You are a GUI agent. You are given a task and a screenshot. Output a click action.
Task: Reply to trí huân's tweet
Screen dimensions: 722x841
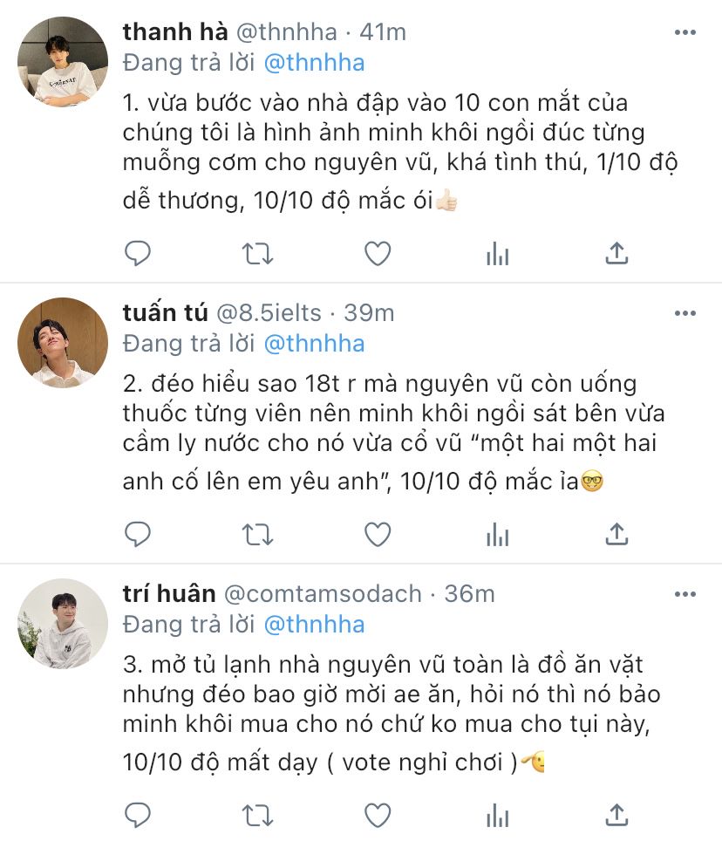point(138,815)
